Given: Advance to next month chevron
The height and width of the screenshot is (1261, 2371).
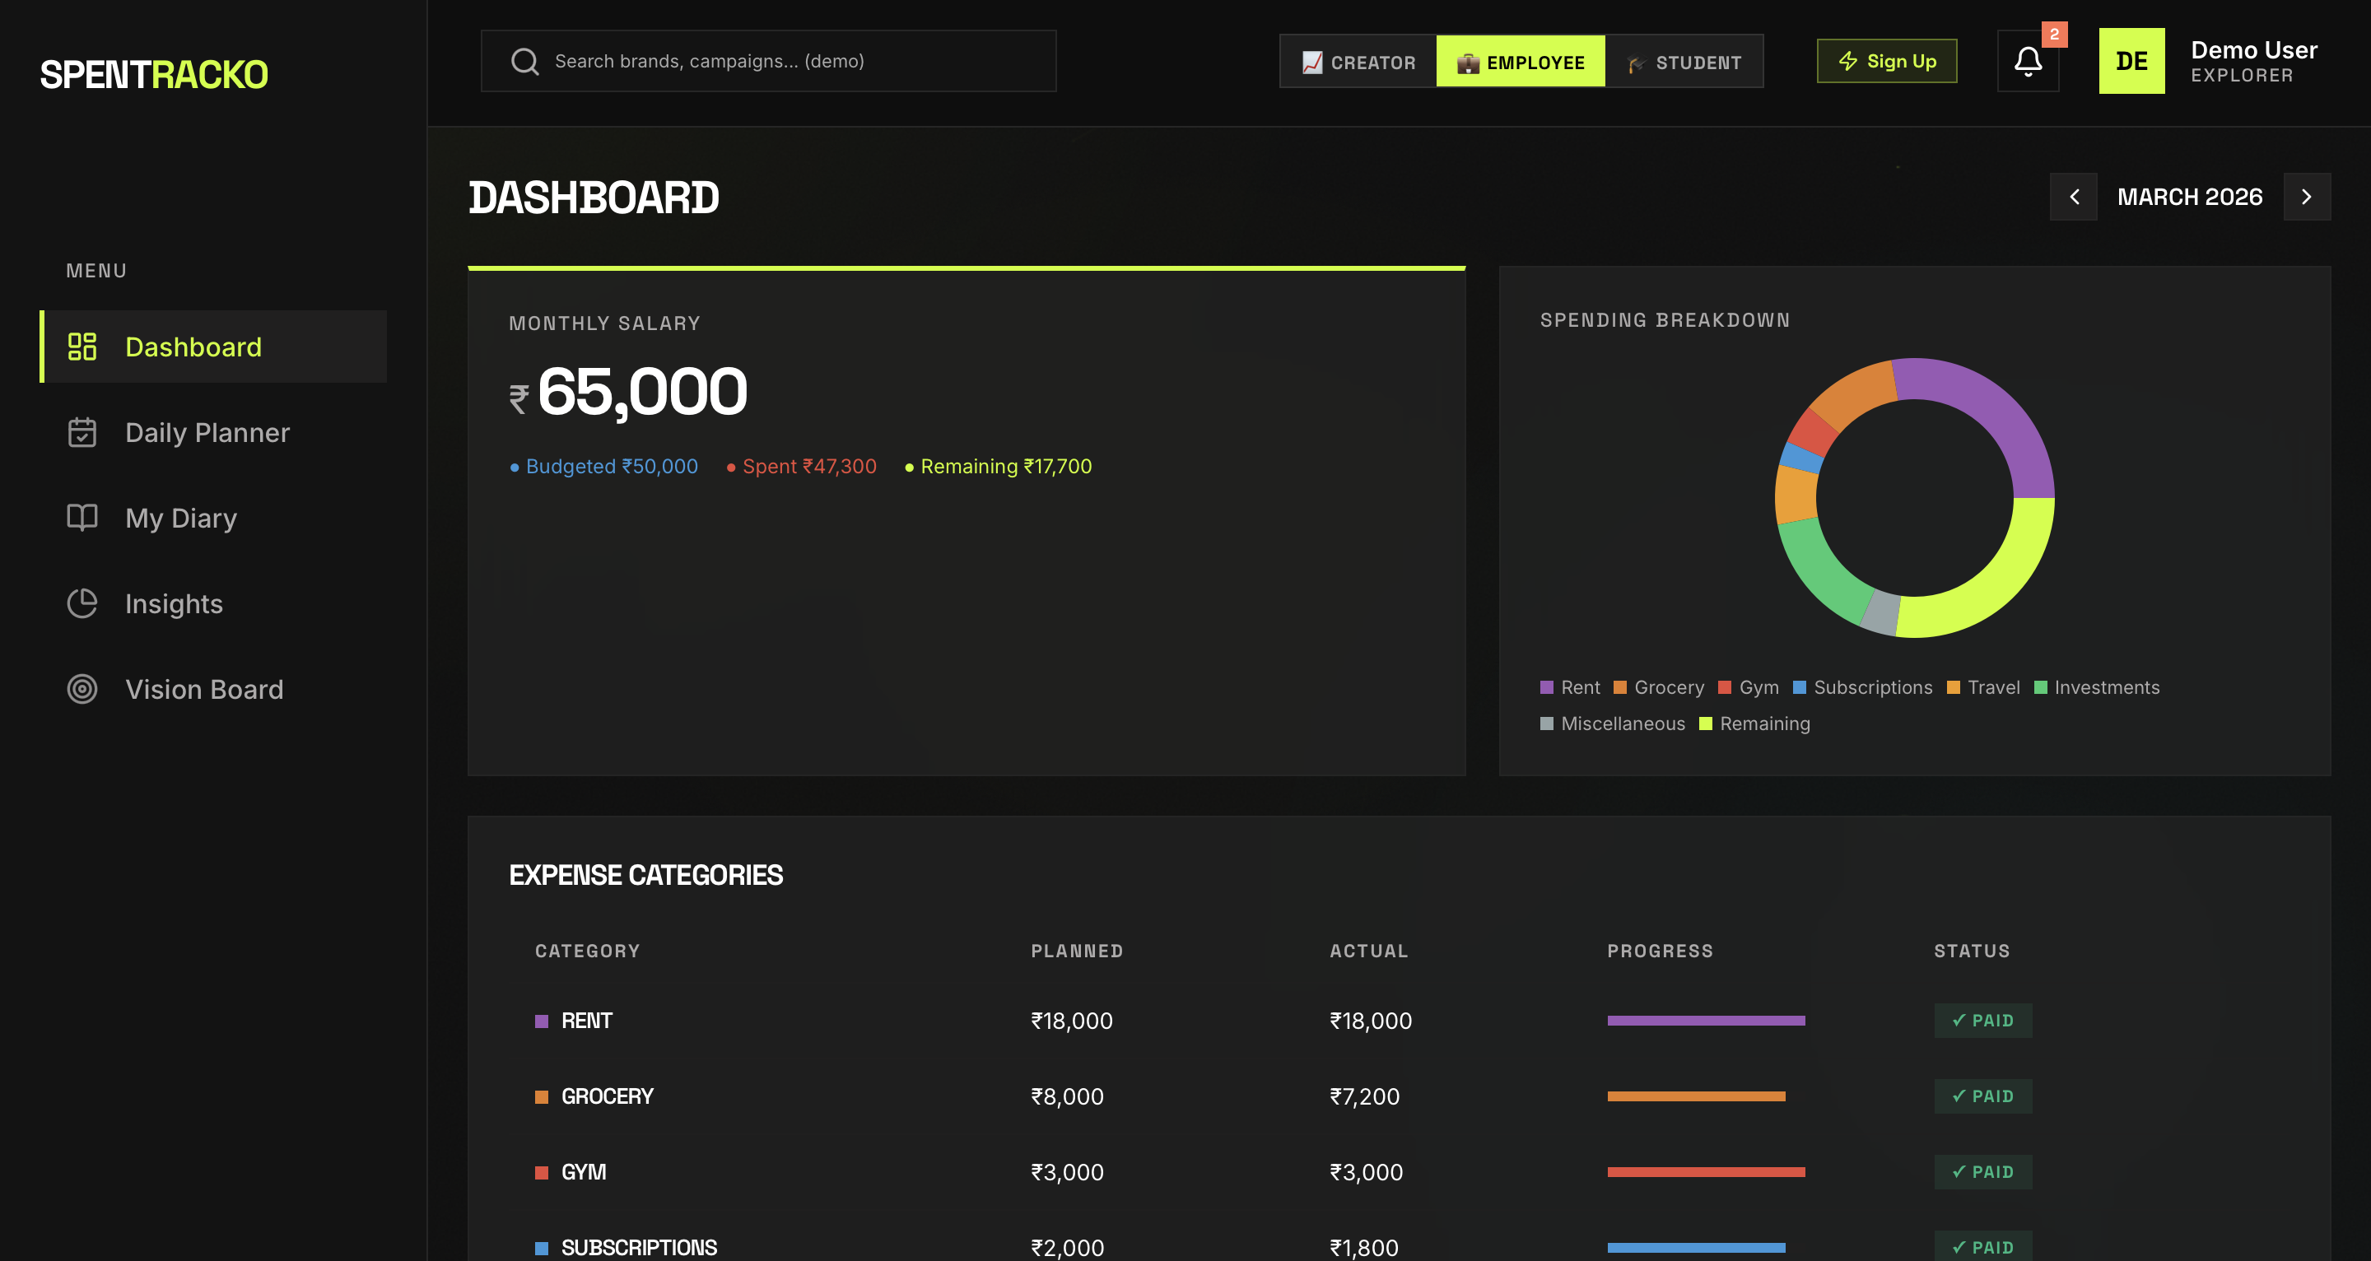Looking at the screenshot, I should point(2307,197).
